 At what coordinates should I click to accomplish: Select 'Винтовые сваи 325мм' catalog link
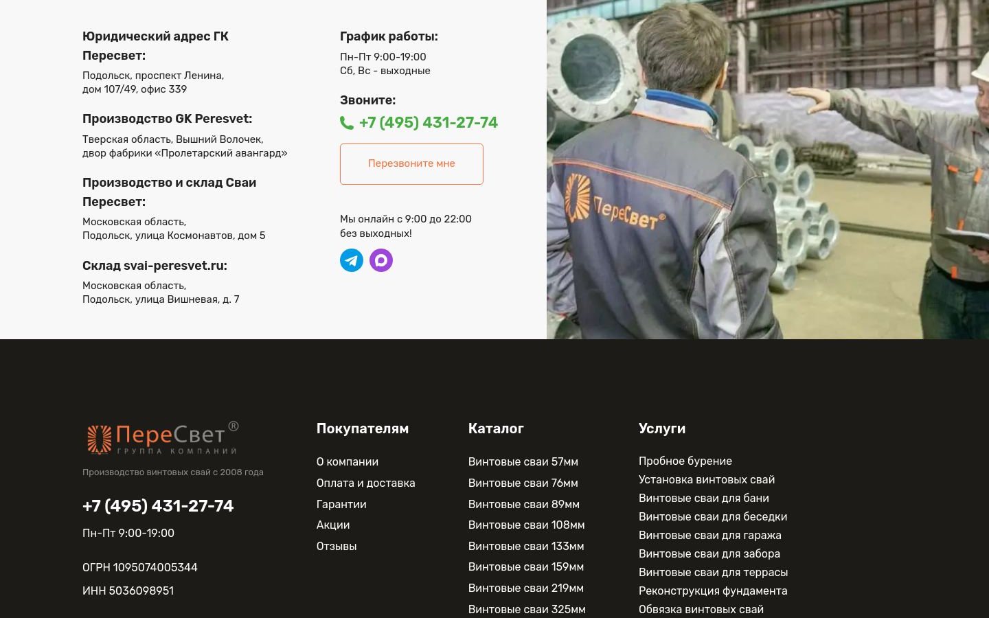pos(527,610)
